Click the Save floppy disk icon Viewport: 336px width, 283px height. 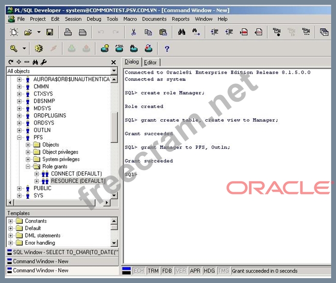pos(50,32)
